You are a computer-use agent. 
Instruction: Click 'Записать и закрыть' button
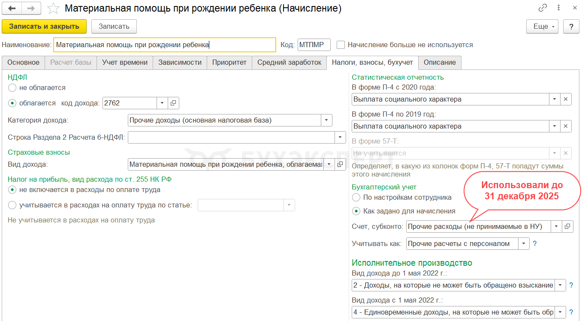44,27
